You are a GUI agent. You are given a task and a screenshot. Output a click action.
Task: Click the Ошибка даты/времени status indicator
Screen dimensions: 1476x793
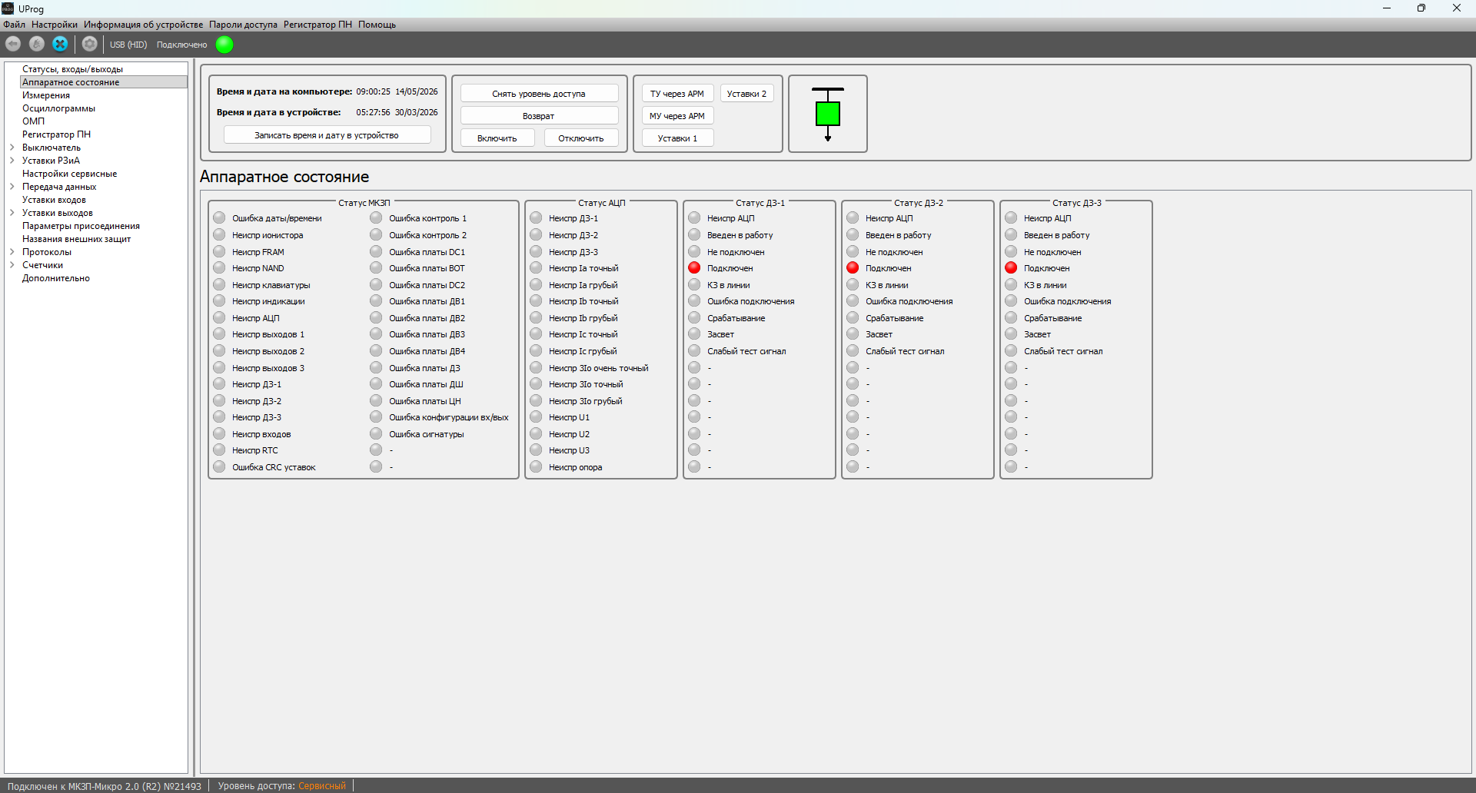pos(219,218)
